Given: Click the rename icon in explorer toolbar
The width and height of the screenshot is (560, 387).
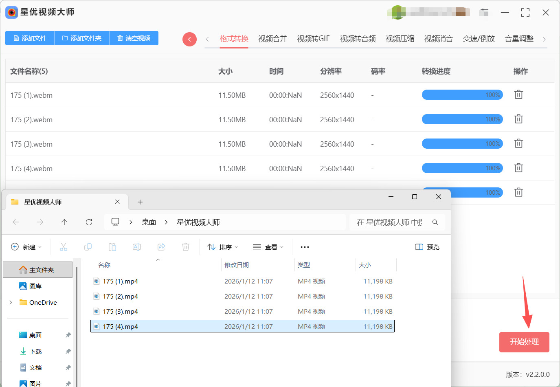Looking at the screenshot, I should pos(137,247).
